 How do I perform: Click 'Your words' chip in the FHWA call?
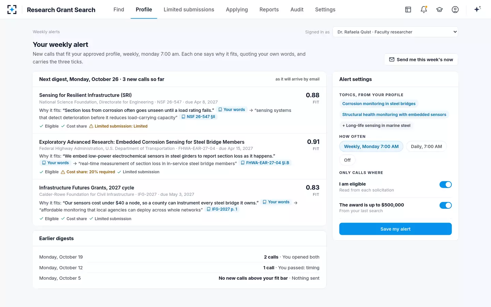[55, 163]
